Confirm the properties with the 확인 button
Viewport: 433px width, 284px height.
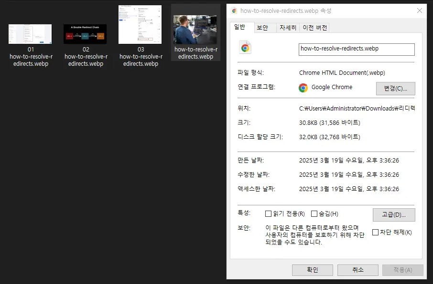(x=312, y=270)
